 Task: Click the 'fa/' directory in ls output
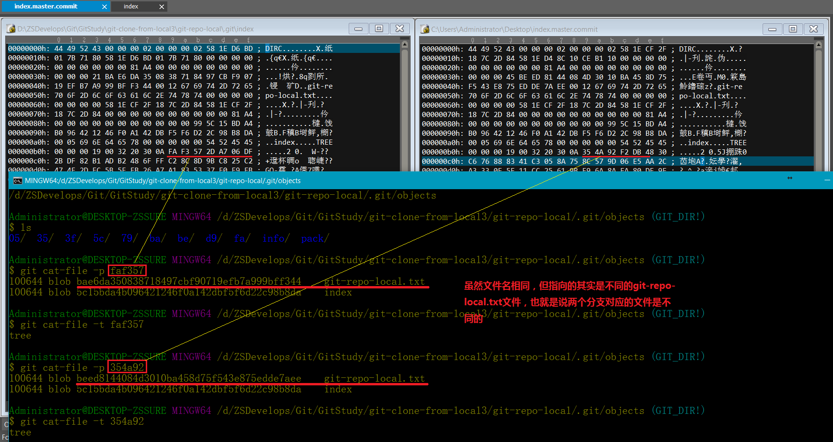(x=242, y=238)
